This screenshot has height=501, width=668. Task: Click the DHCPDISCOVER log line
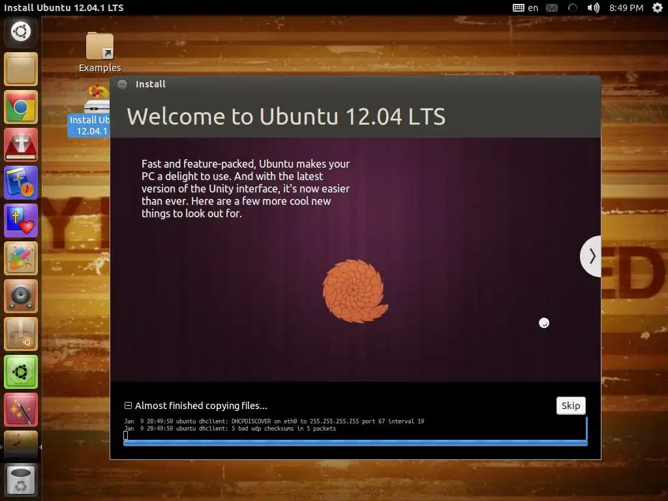274,421
